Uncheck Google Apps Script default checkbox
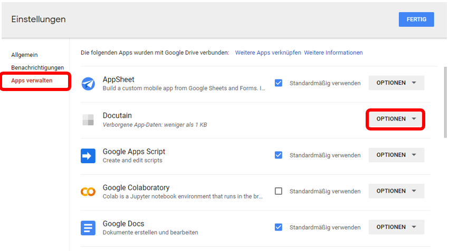The image size is (449, 251). click(279, 155)
